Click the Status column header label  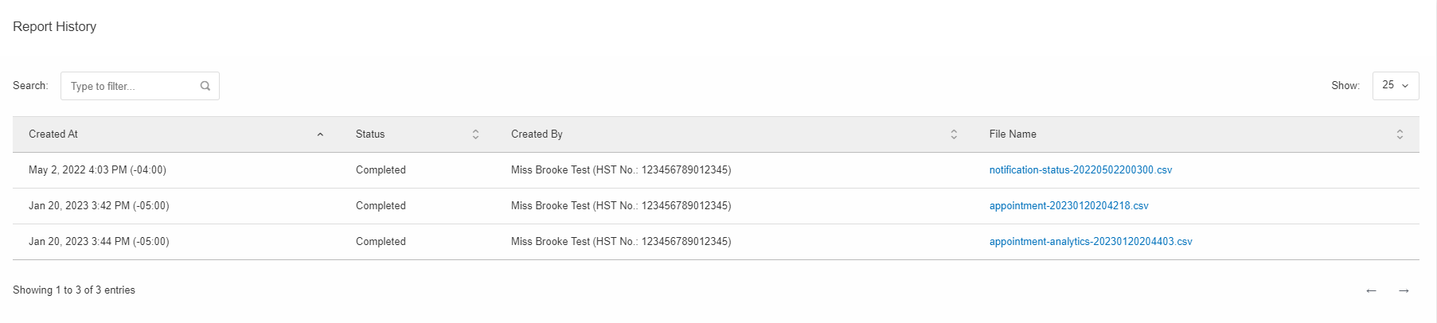370,134
